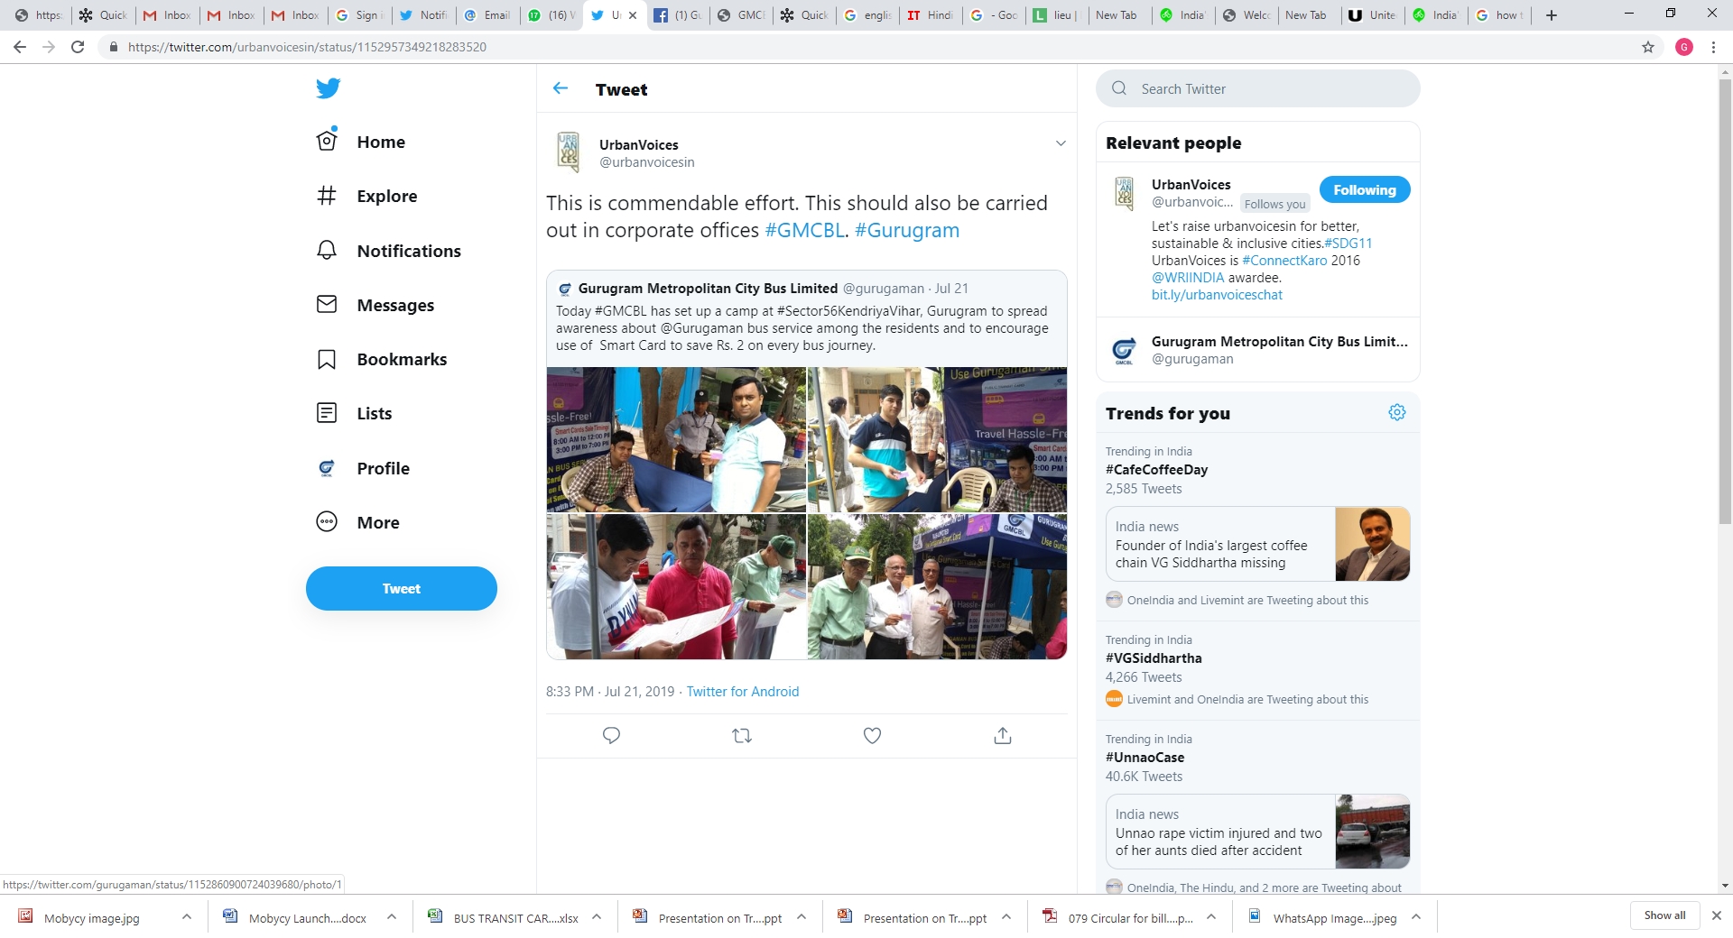Open the share tweet icon

pyautogui.click(x=1002, y=736)
